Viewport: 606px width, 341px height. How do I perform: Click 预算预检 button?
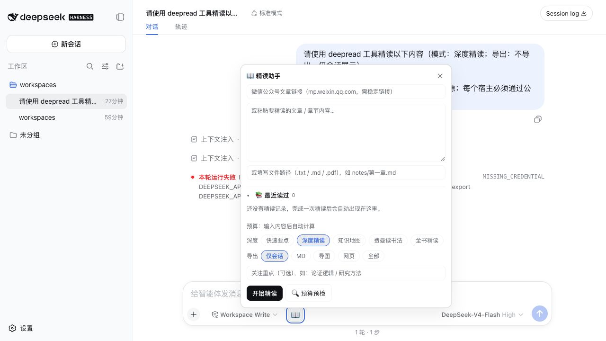point(309,293)
